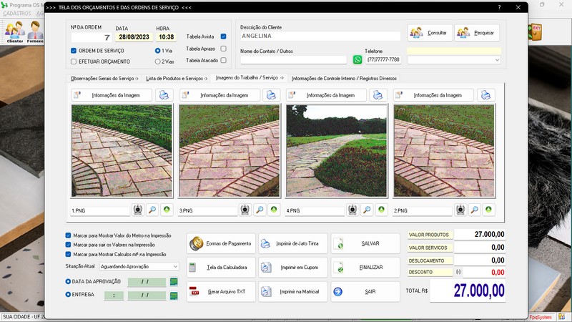This screenshot has height=322, width=572.
Task: Click the Nome do Contato input field
Action: pos(293,60)
